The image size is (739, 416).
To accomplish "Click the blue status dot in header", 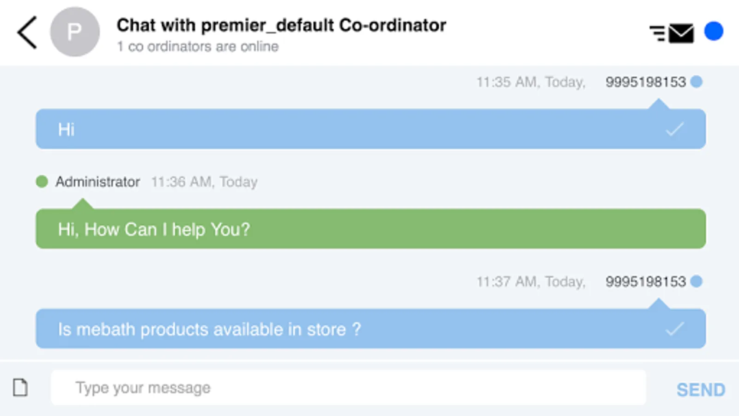I will [714, 31].
